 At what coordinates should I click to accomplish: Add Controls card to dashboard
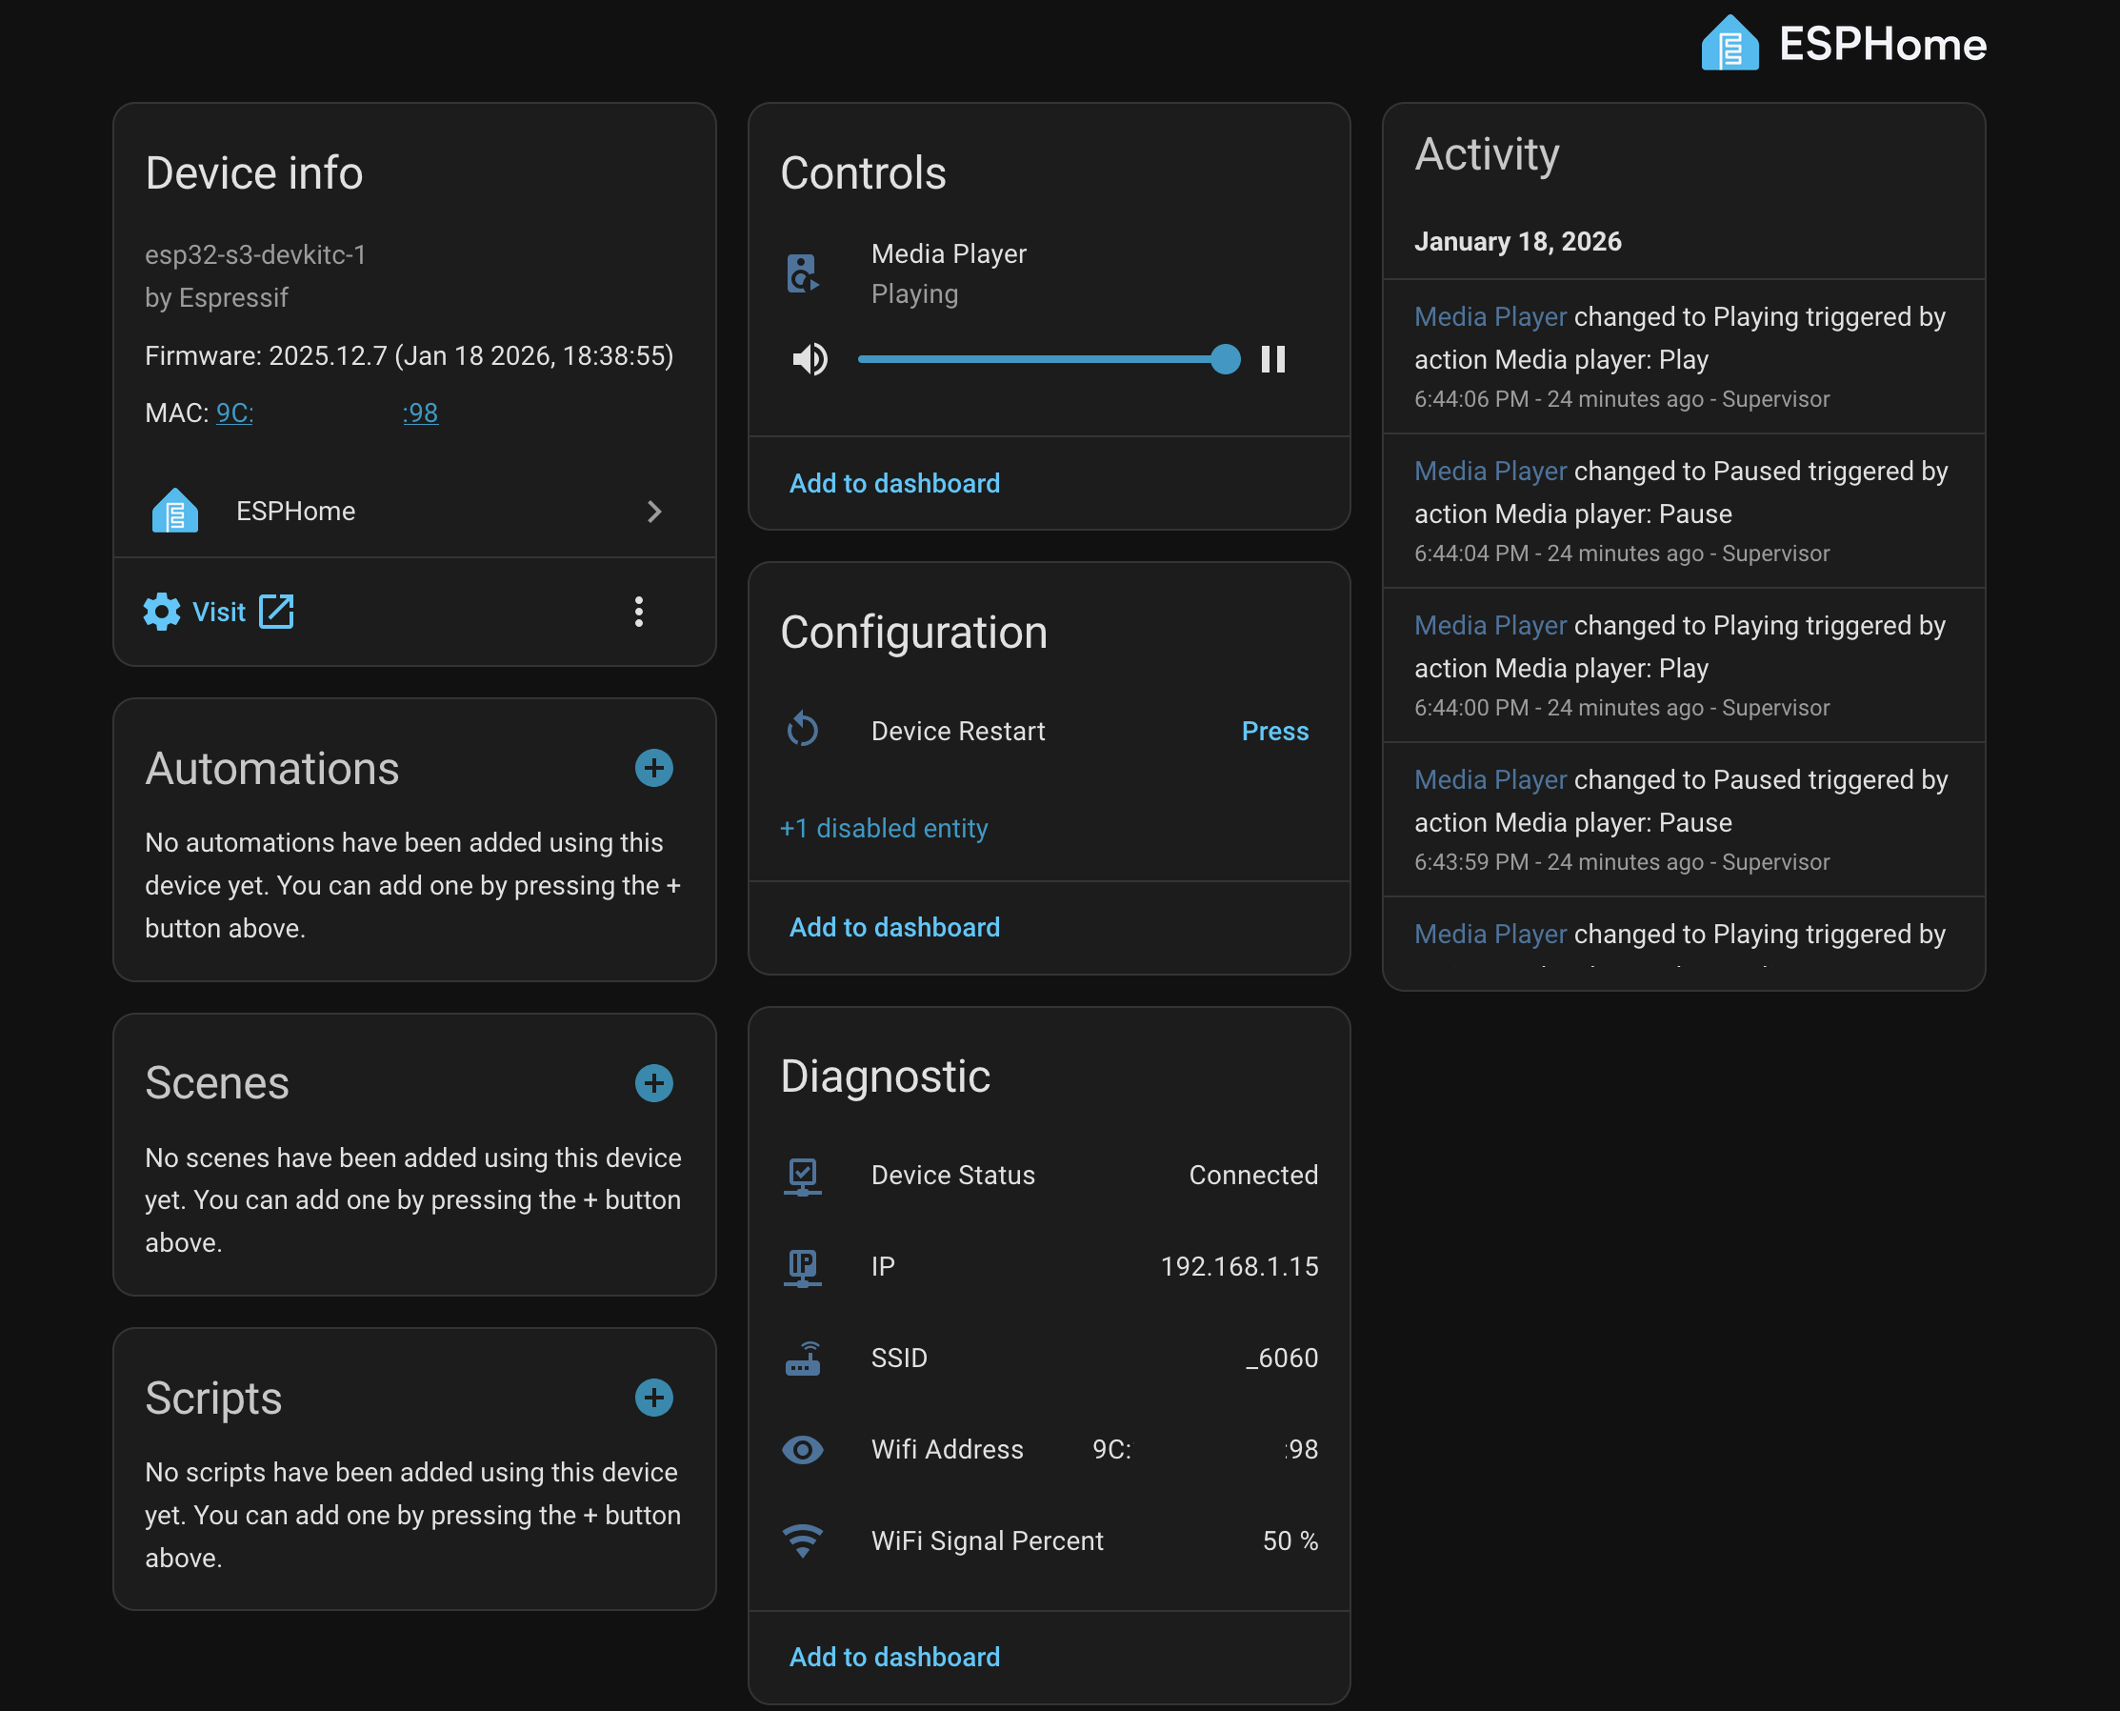tap(894, 483)
